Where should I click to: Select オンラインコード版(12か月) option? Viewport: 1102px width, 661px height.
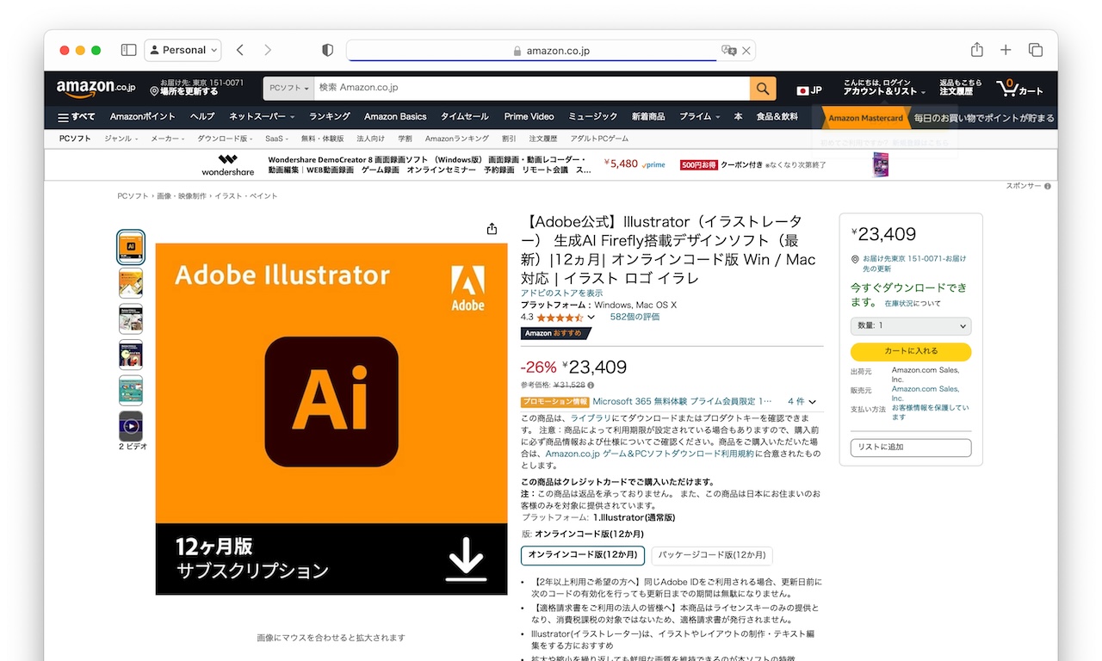583,555
